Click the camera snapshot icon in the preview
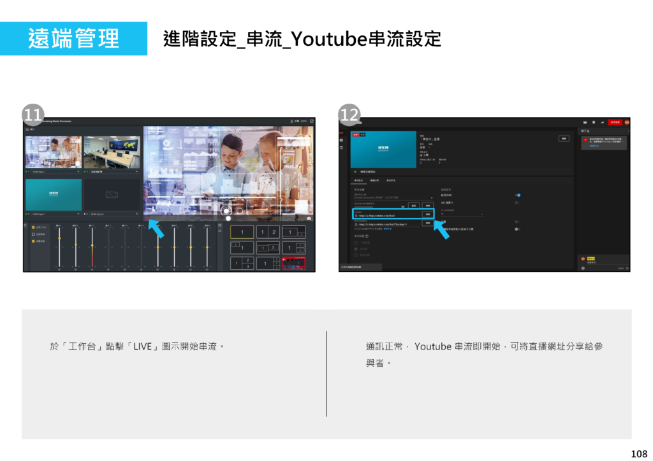Screen dimensions: 653x461 (x=309, y=217)
